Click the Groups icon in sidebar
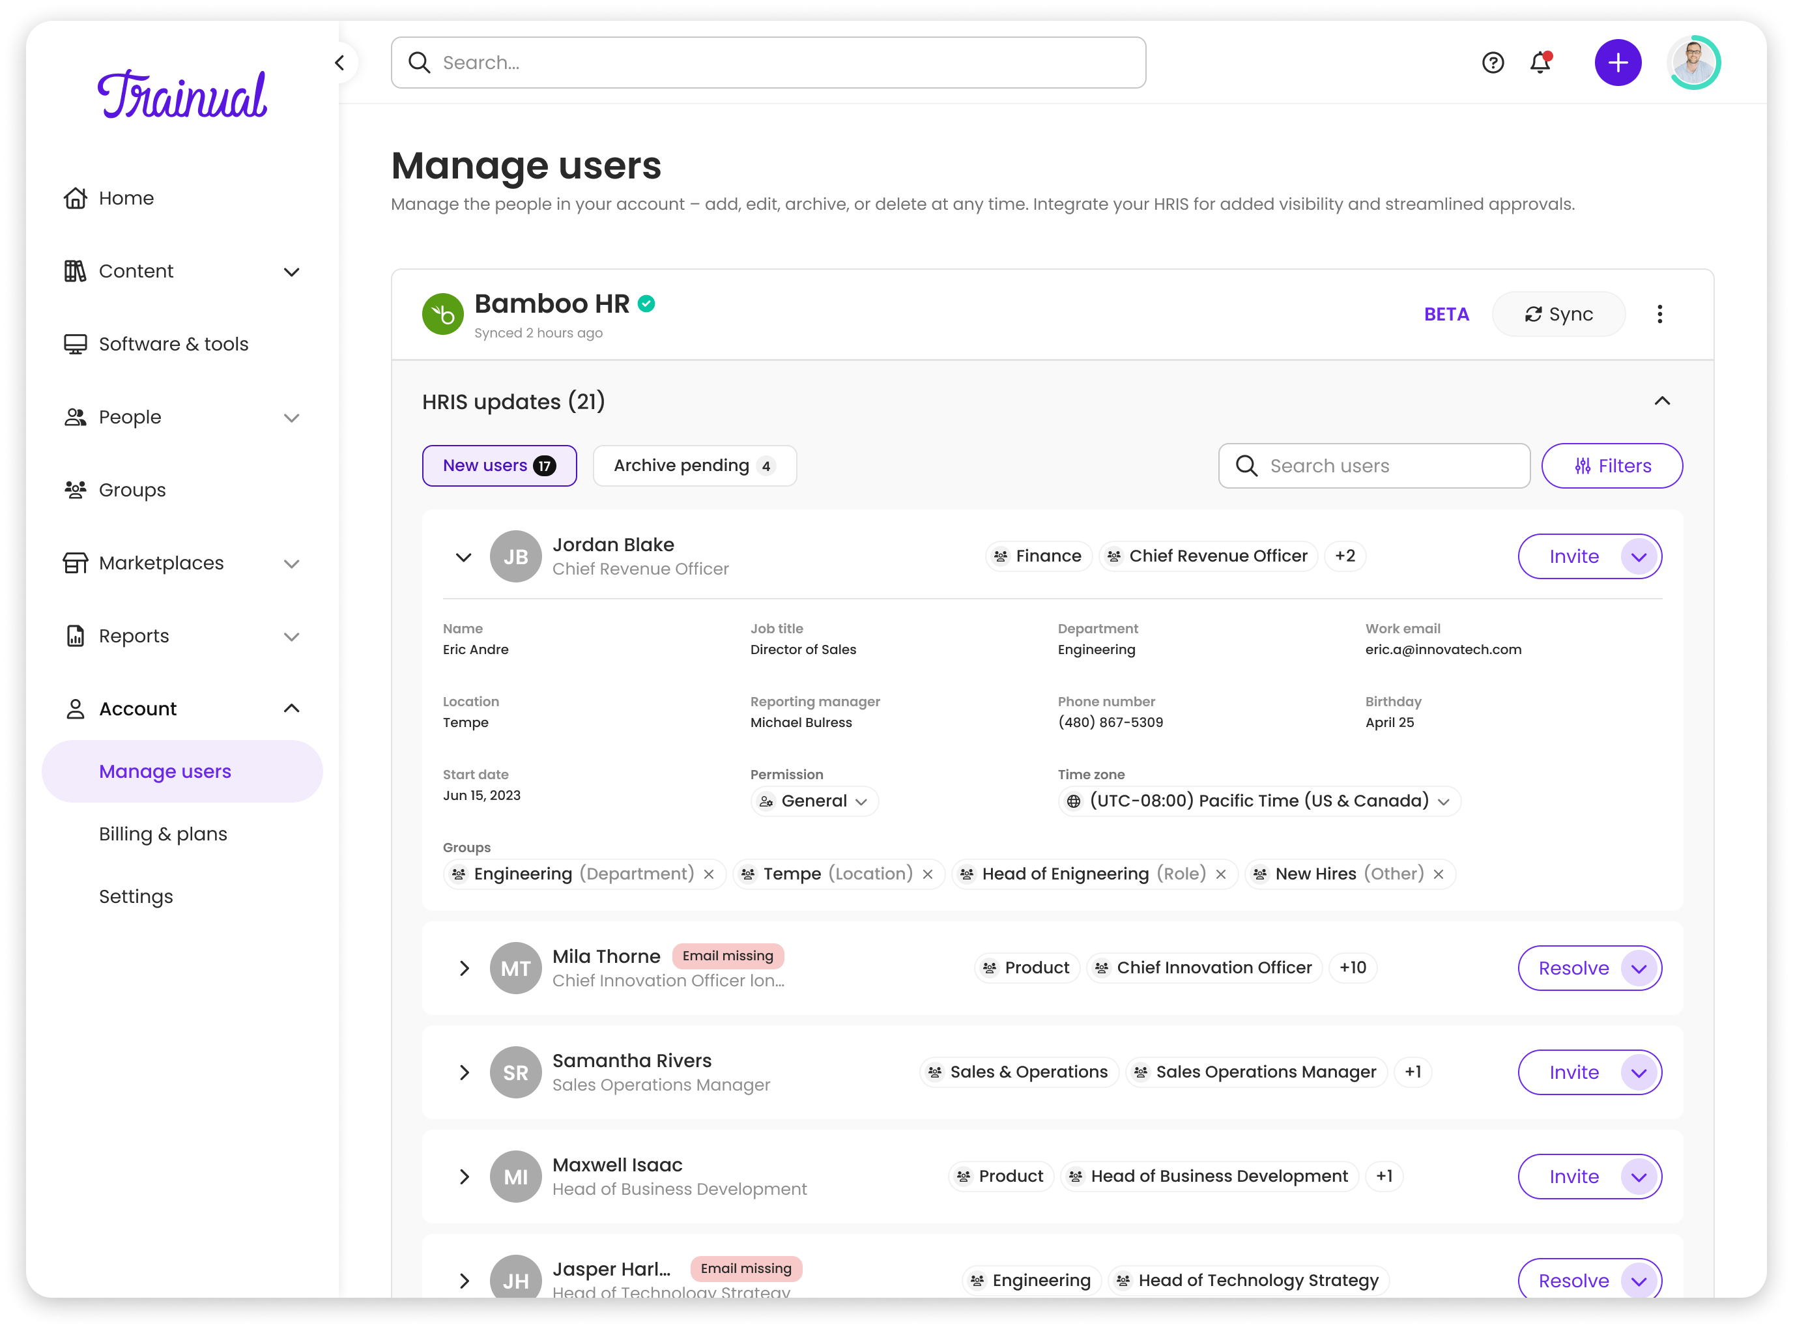 click(75, 490)
